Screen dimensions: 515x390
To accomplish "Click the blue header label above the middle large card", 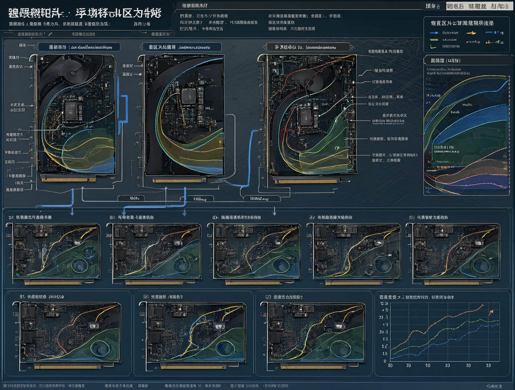I will (182, 47).
